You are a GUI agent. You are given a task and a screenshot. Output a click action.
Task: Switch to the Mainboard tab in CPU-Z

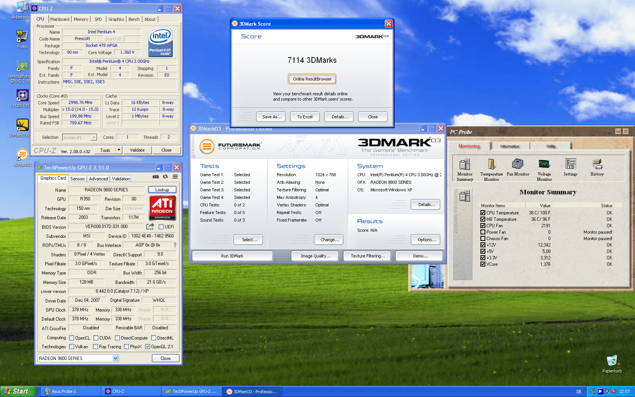[60, 19]
